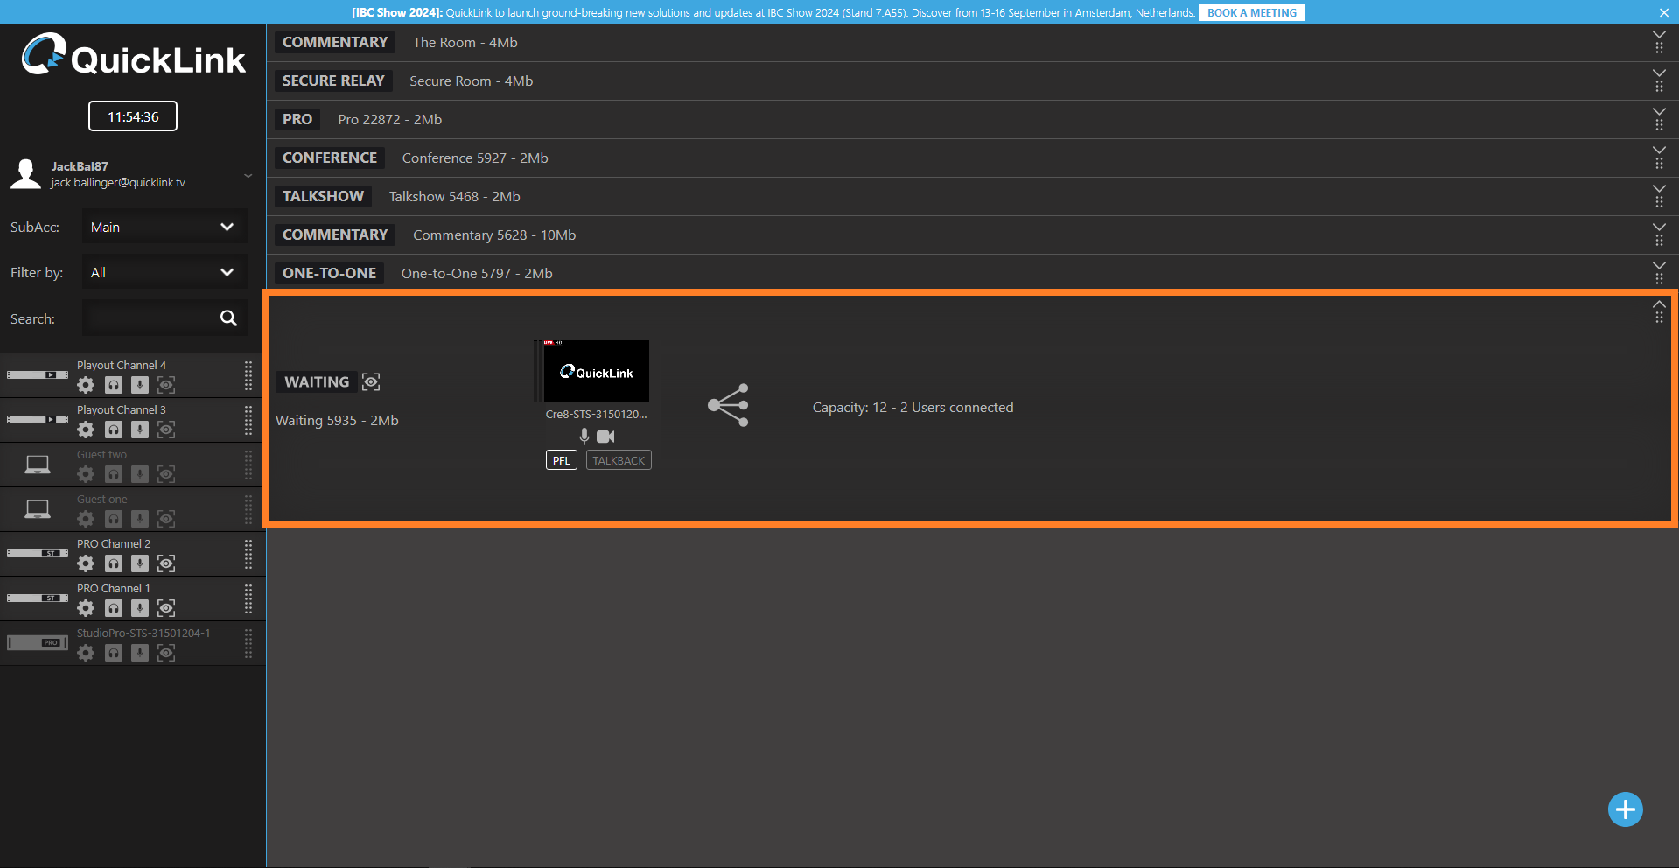The image size is (1679, 868).
Task: Open the SubAcc Main dropdown
Action: [164, 227]
